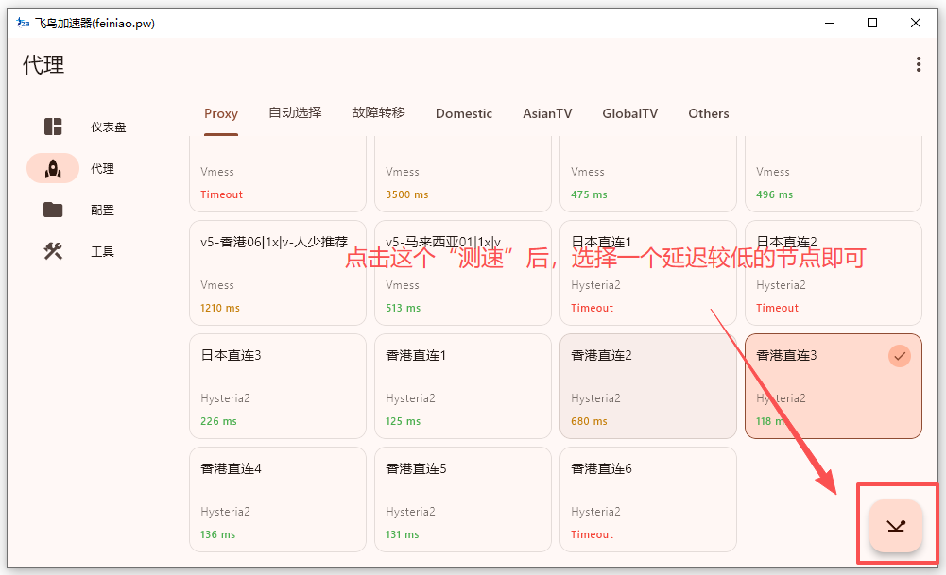Select the tools wrench icon
This screenshot has height=575, width=946.
pyautogui.click(x=53, y=251)
